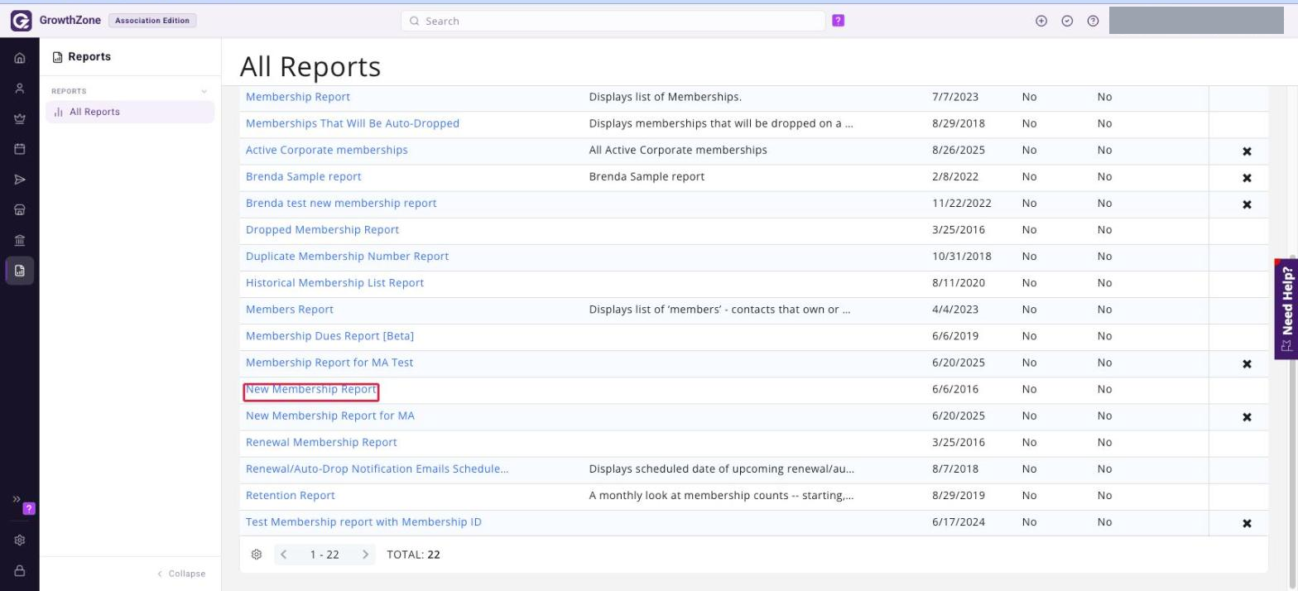Click date 11/22/2022 cell
1298x591 pixels.
pos(962,203)
